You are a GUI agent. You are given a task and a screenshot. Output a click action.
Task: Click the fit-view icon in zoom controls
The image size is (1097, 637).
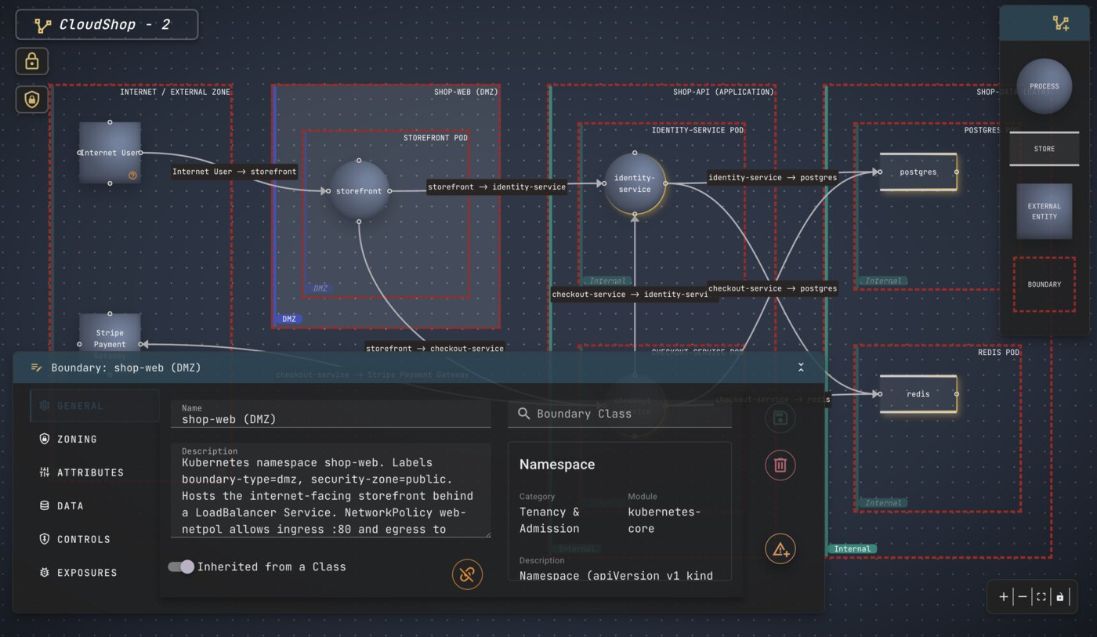pos(1041,597)
